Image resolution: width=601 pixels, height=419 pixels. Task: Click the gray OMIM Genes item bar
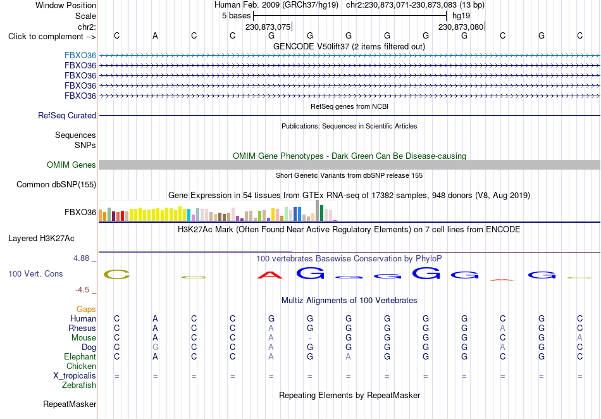coord(349,165)
